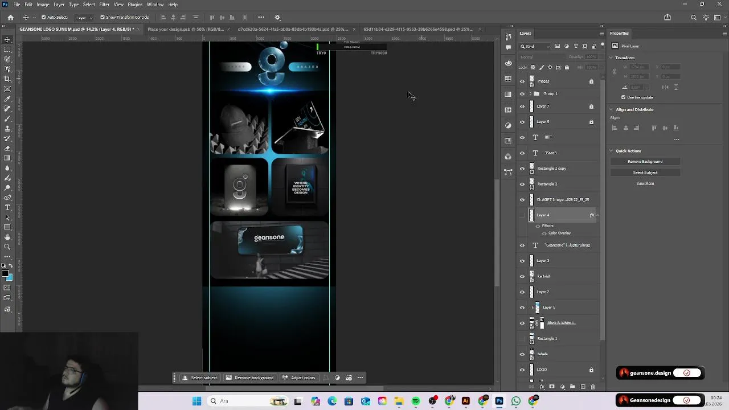Show the Layer 4 layer
This screenshot has width=729, height=410.
[522, 215]
